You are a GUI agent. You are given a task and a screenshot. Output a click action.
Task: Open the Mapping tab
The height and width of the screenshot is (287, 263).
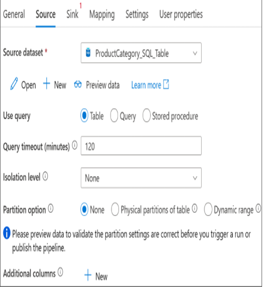(x=102, y=15)
